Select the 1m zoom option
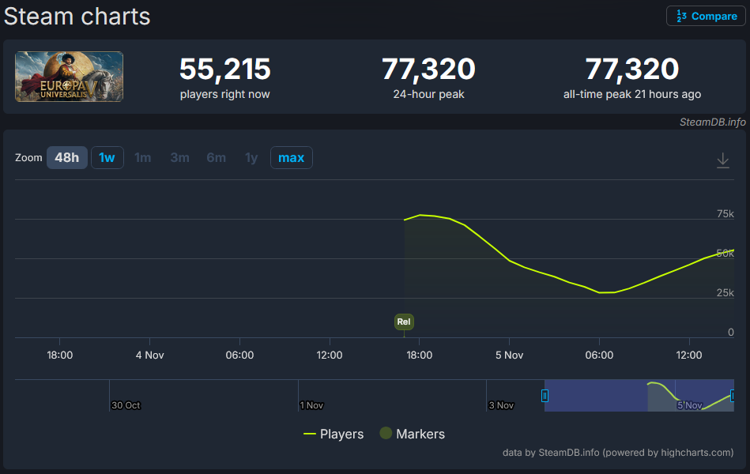Image resolution: width=750 pixels, height=474 pixels. click(142, 157)
